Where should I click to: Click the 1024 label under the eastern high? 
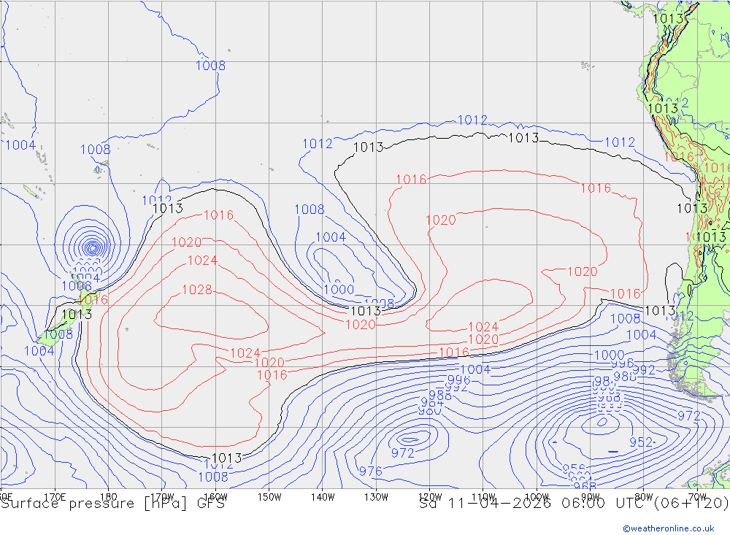483,327
